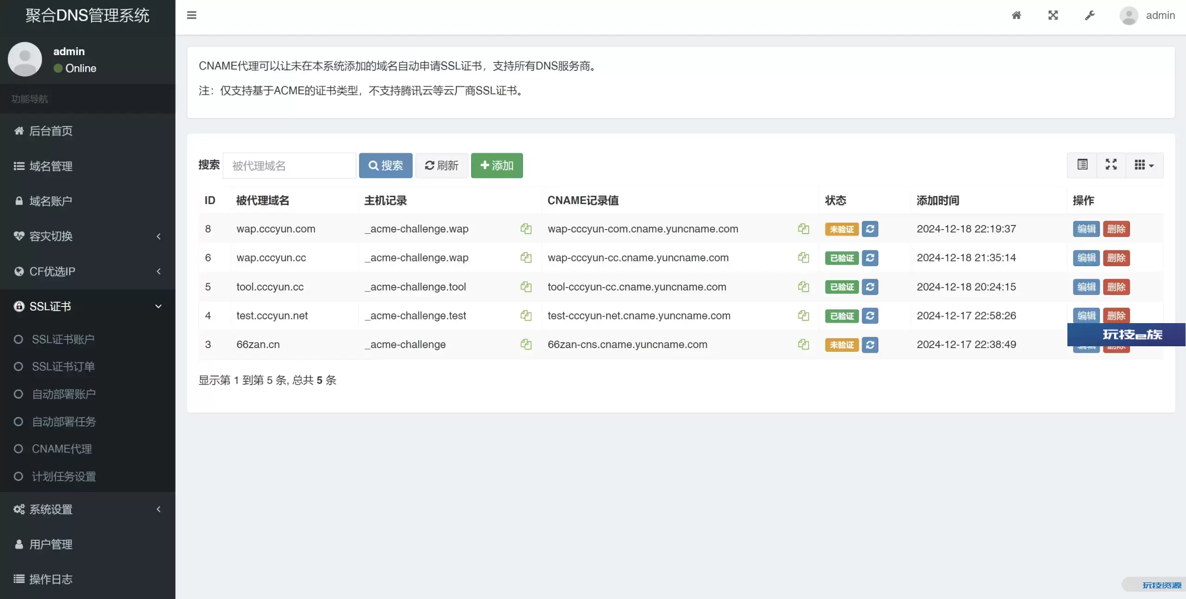Click the green 添加 button
The image size is (1186, 599).
[497, 165]
